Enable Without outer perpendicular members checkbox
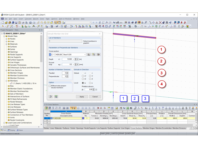 50,86
